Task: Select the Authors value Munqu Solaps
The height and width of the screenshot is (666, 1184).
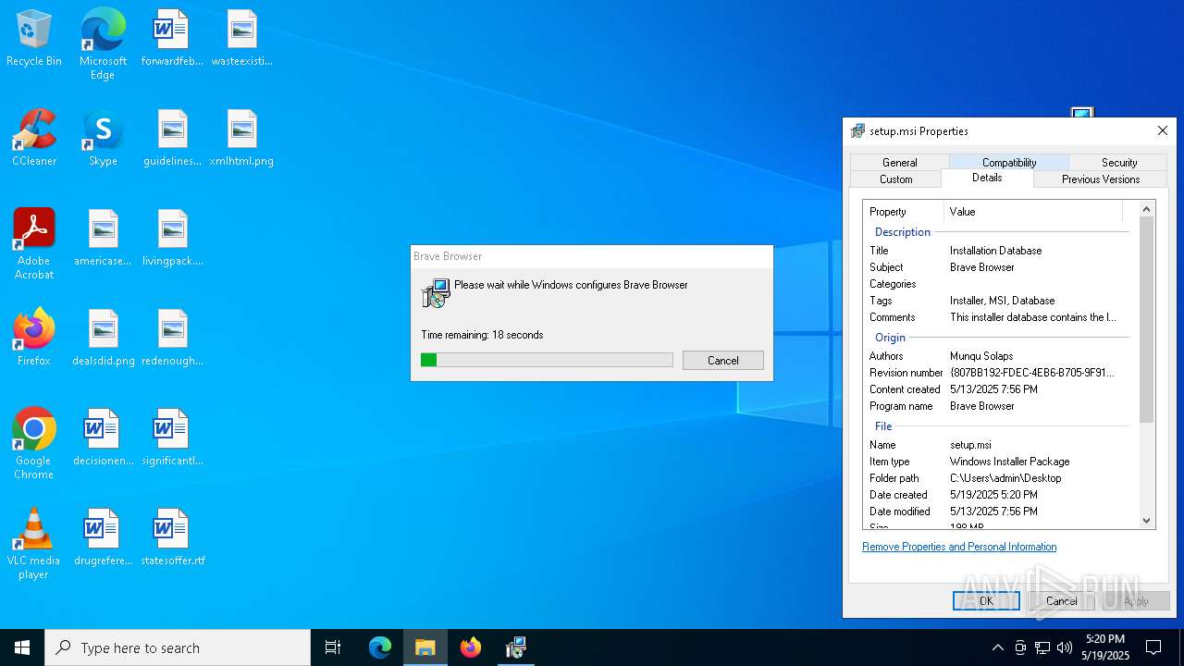Action: point(981,356)
